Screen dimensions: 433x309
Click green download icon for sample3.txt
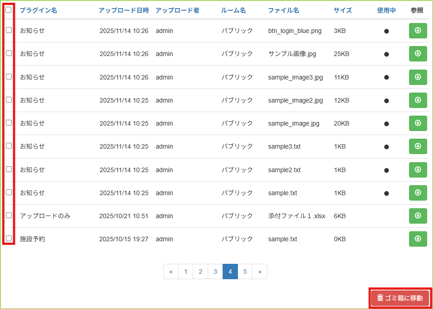tap(418, 146)
